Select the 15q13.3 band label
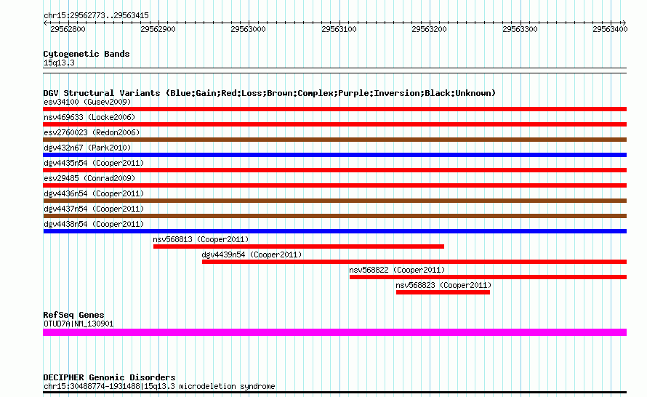The image size is (647, 397). pos(59,63)
